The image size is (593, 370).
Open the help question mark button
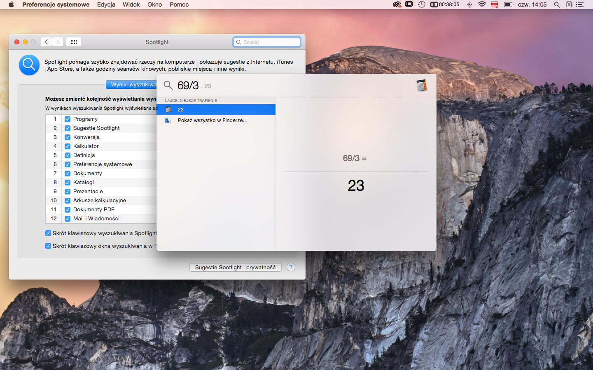coord(291,267)
